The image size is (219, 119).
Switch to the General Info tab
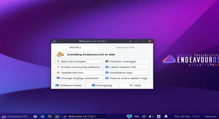pyautogui.click(x=125, y=47)
